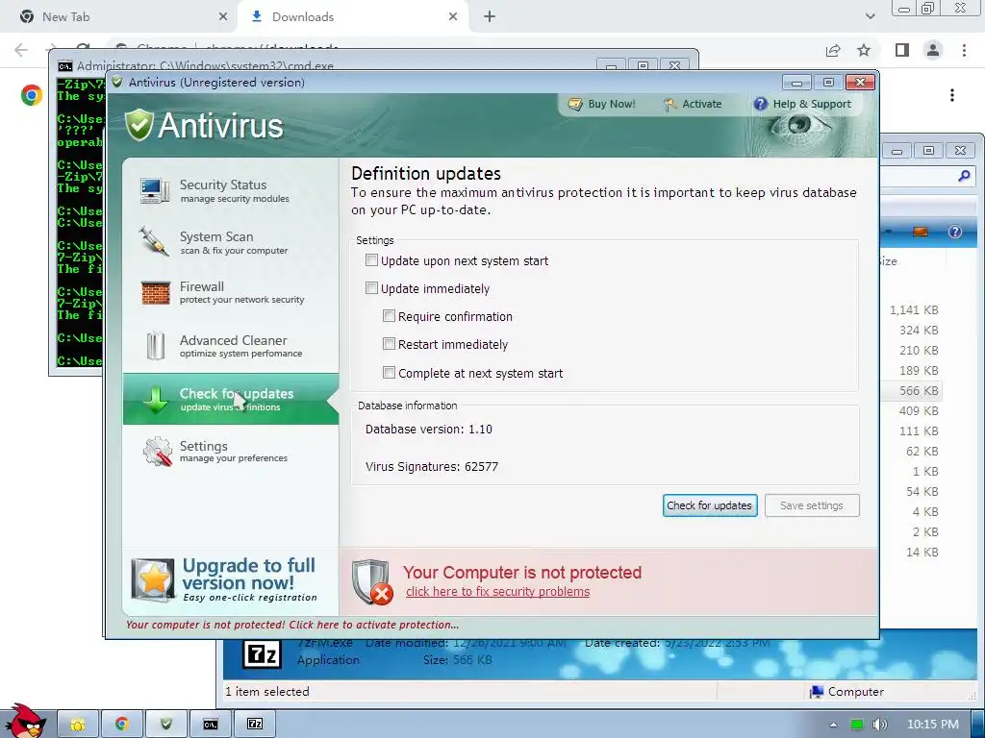Click the Security Status computer icon
This screenshot has height=738, width=985.
coord(155,191)
